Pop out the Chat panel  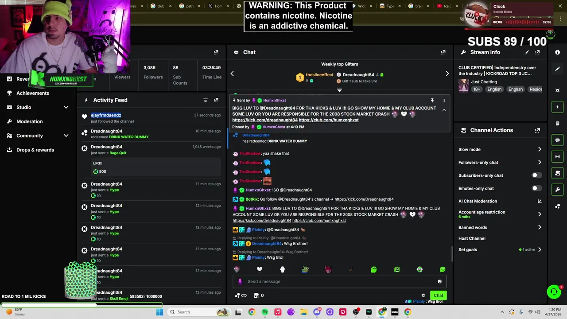coord(443,52)
